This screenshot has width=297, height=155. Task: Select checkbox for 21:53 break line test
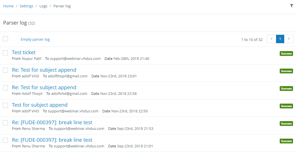tap(5, 123)
